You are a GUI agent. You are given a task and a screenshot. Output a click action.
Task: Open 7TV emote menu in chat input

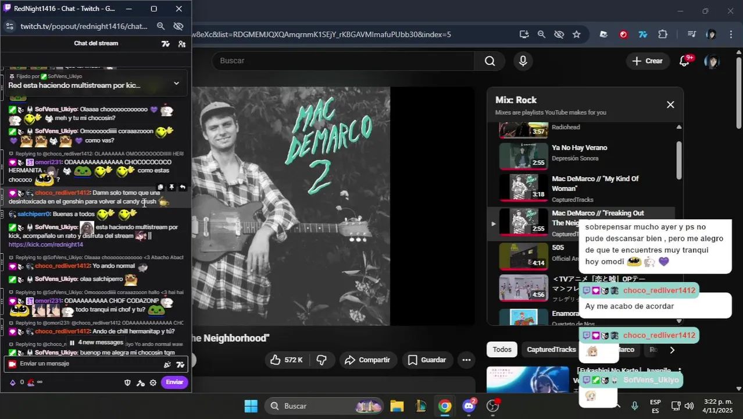[180, 364]
